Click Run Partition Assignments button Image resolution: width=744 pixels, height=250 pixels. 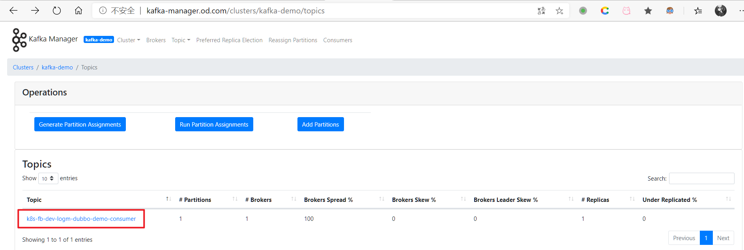click(214, 124)
